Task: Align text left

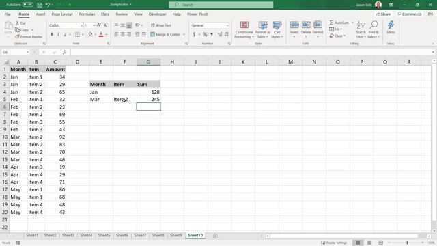Action: 116,34
